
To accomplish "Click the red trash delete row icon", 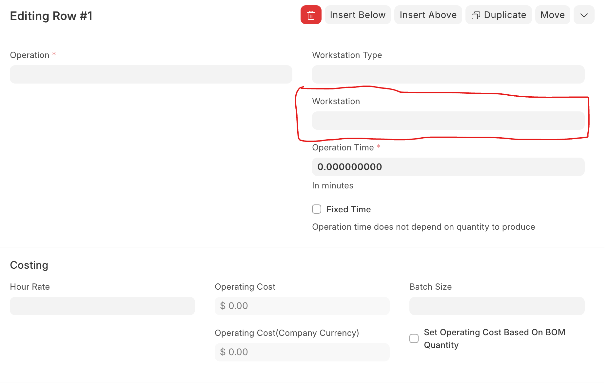I will pyautogui.click(x=311, y=15).
